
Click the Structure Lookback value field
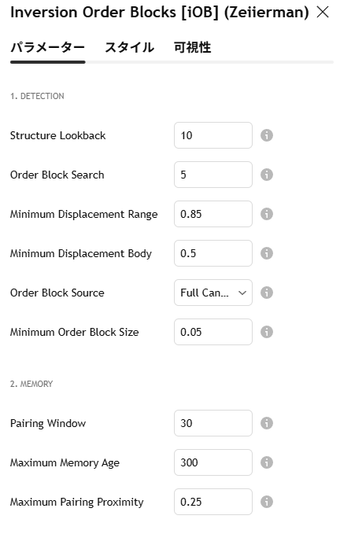[213, 135]
